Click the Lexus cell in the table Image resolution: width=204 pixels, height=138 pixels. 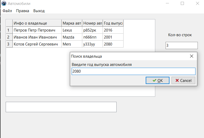[x=67, y=30]
